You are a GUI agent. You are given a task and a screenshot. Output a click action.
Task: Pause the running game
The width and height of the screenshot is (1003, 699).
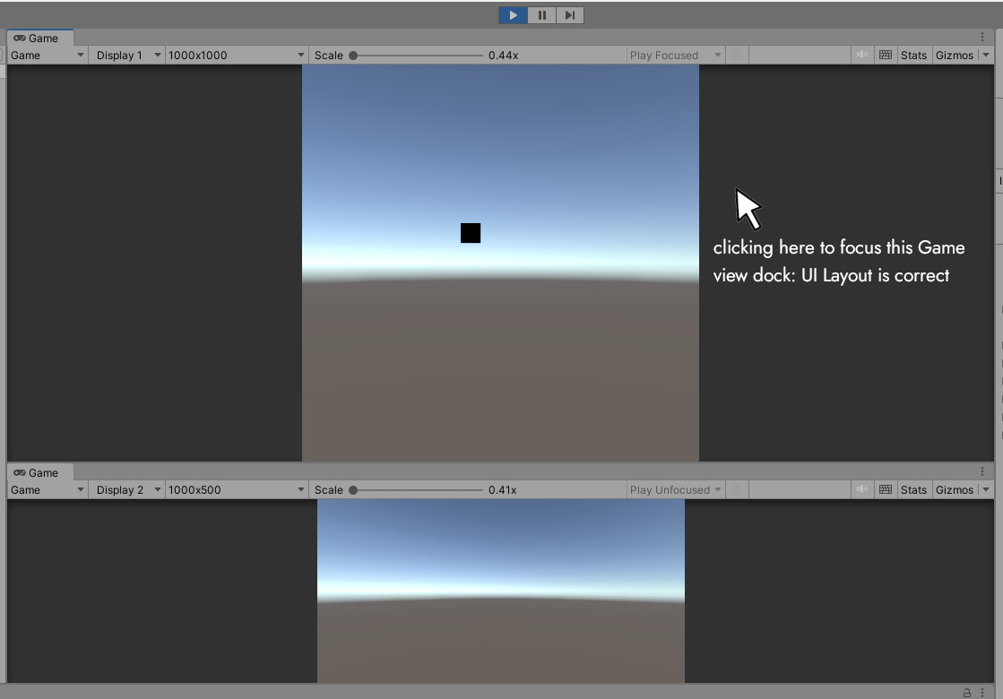tap(541, 14)
